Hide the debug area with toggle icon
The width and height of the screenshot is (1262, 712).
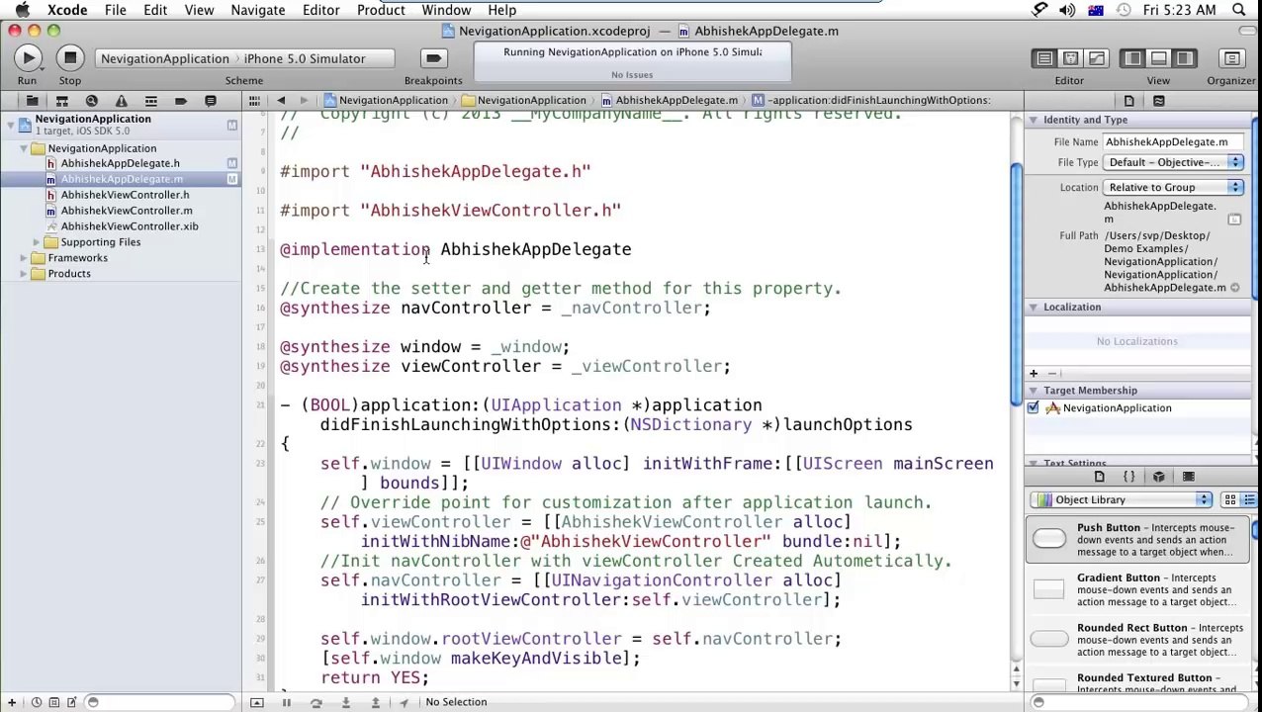coord(256,702)
